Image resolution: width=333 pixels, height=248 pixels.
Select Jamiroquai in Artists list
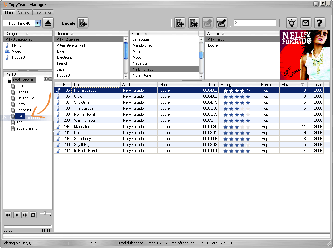164,39
